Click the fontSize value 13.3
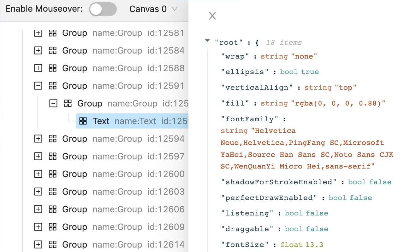The image size is (404, 252). [314, 245]
